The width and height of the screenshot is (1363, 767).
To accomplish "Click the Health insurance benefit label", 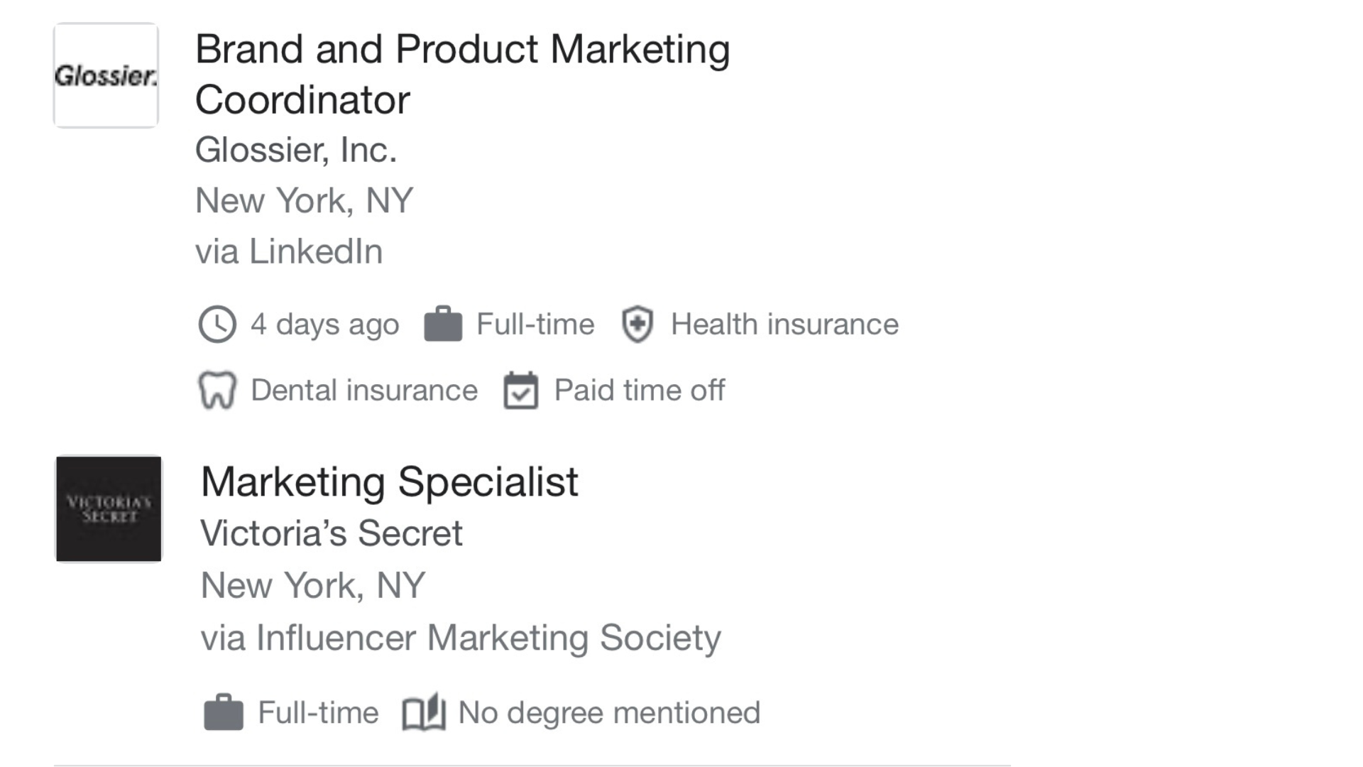I will click(784, 325).
